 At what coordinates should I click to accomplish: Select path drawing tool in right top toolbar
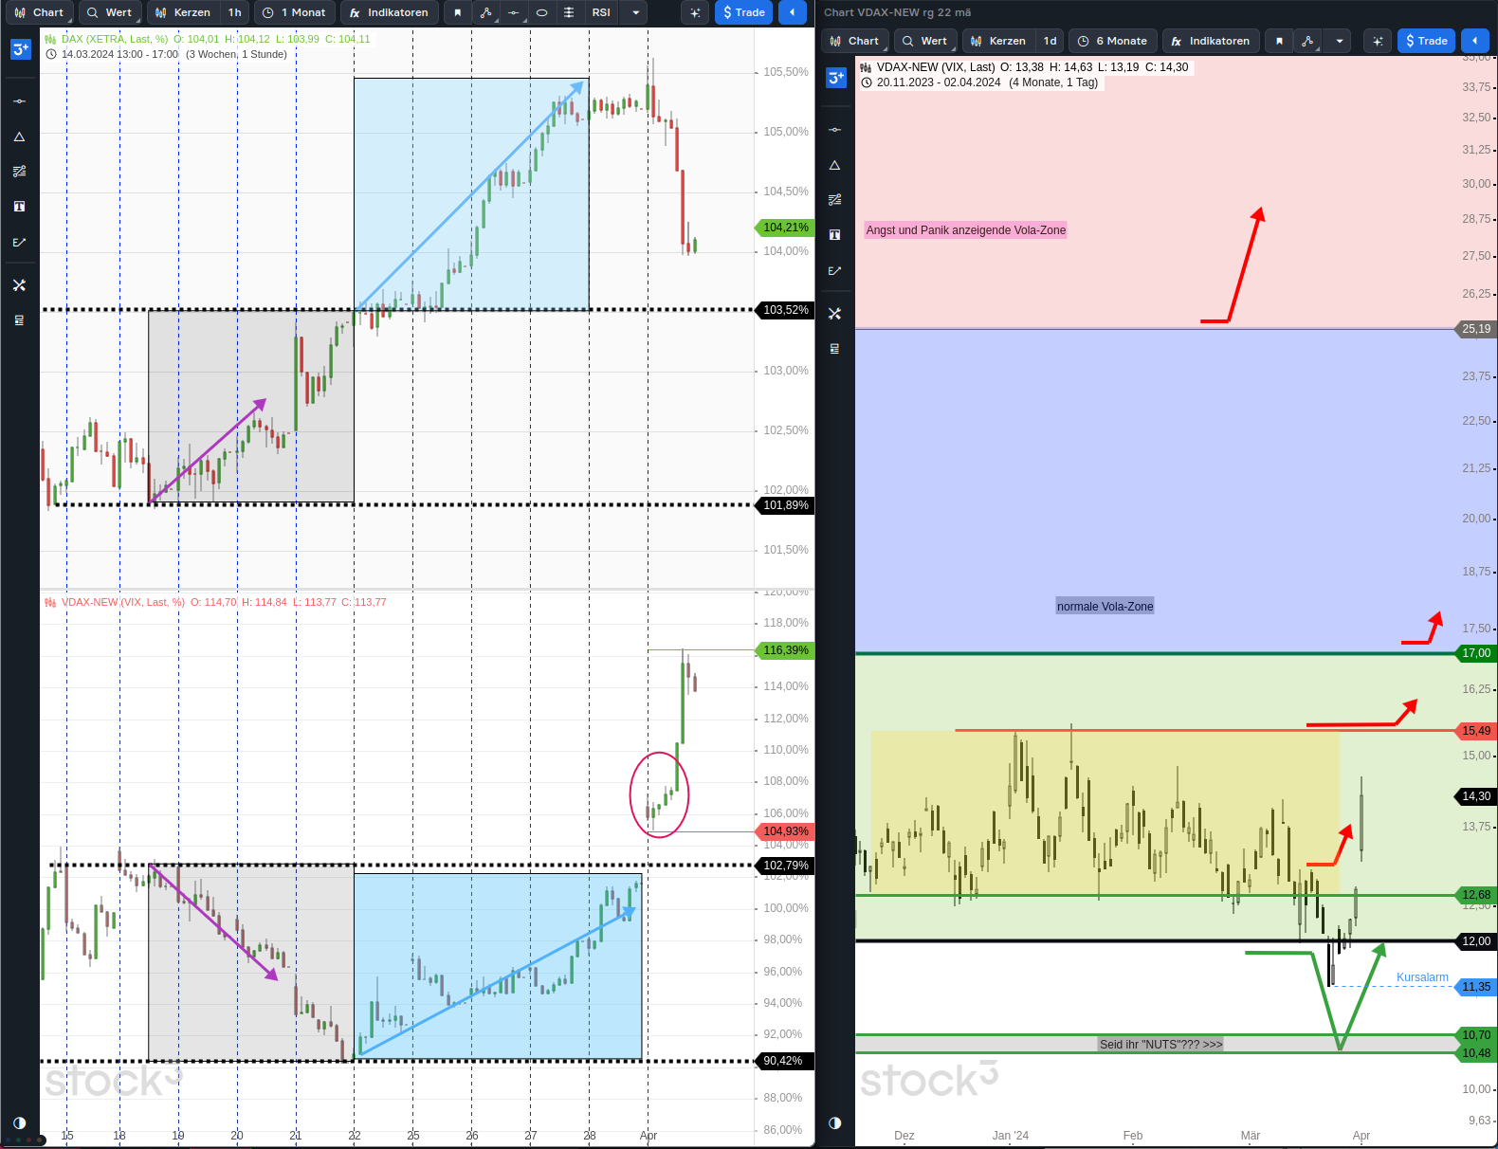[x=1307, y=41]
